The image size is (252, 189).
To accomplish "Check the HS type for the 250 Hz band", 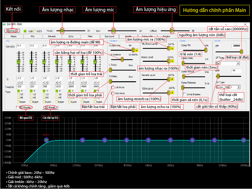I will 31,98.
